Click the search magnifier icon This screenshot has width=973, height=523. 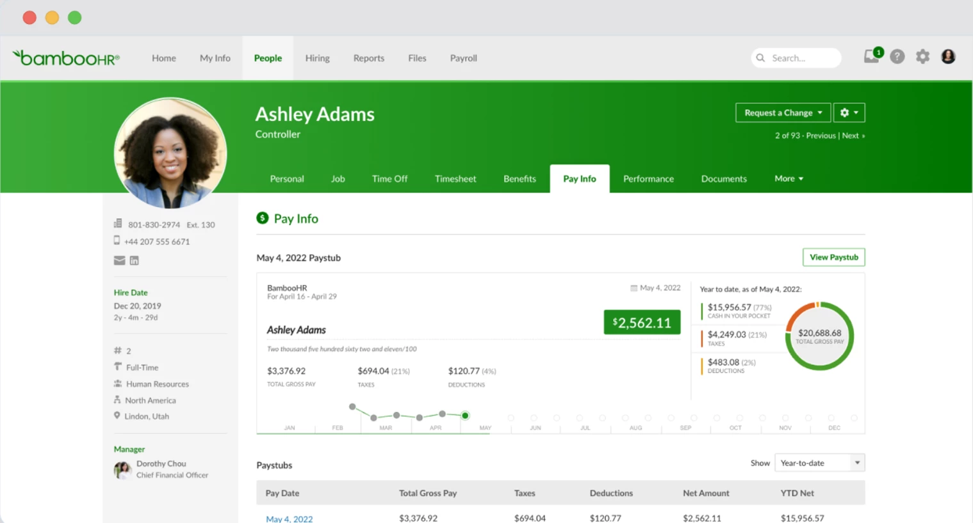coord(760,58)
